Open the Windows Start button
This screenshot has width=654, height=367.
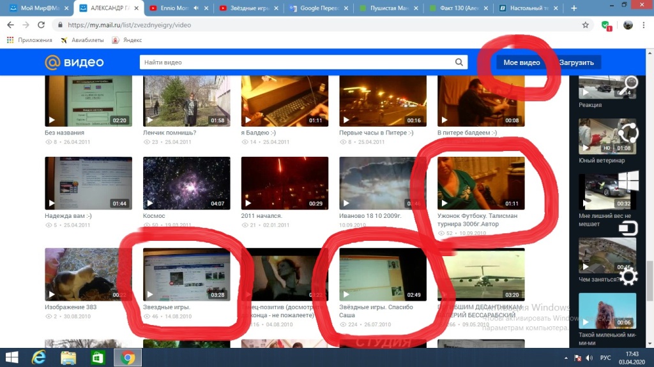point(11,357)
